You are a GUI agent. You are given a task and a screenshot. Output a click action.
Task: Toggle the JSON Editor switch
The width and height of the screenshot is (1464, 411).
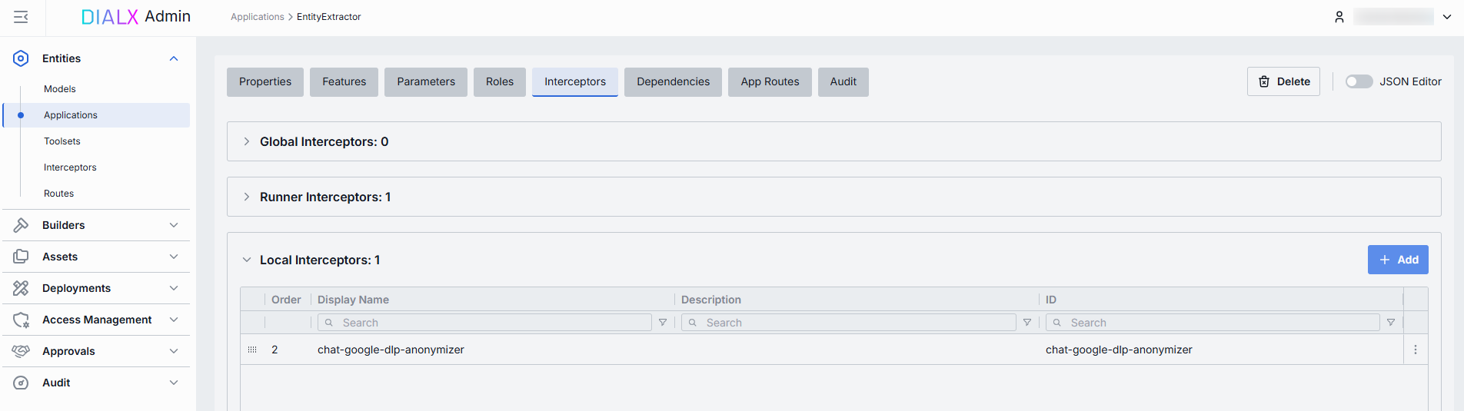click(1359, 81)
